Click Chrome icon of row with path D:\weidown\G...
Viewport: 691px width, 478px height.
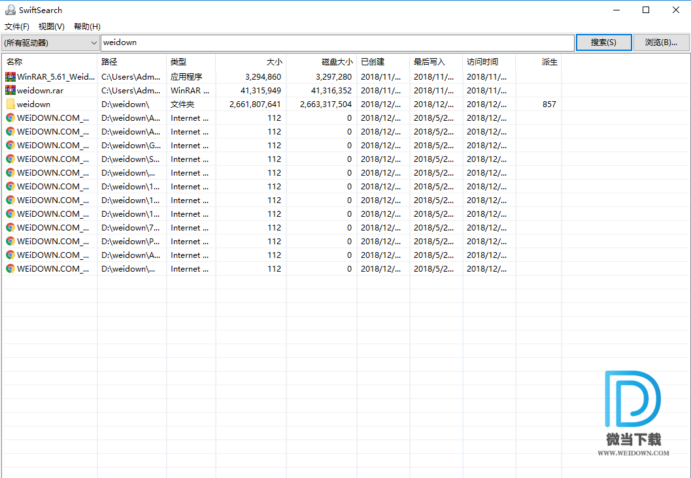(10, 145)
